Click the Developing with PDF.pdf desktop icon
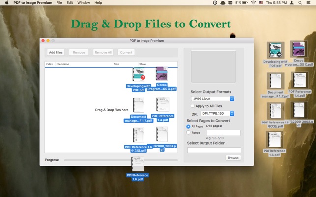Screen dimensions: 316x197 coord(275,50)
